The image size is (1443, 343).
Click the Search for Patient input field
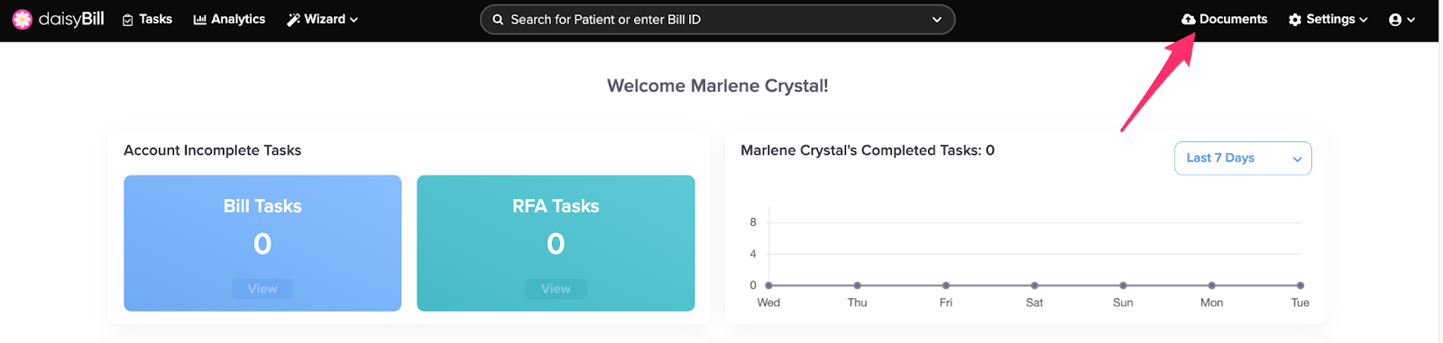[x=717, y=20]
